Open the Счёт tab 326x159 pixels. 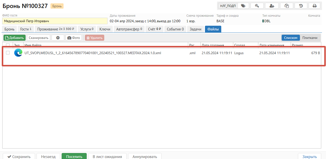154,29
